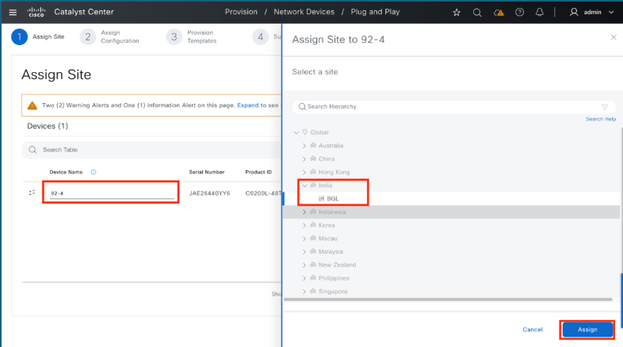Screen dimensions: 623x347
Task: Expand the Korea site node
Action: click(x=304, y=225)
